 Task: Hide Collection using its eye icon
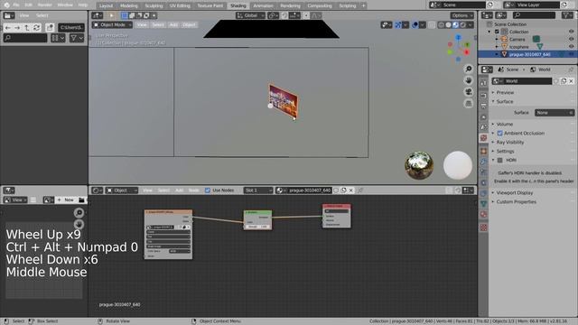[x=571, y=32]
